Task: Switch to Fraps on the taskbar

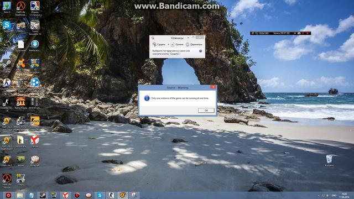Action: coord(54,195)
